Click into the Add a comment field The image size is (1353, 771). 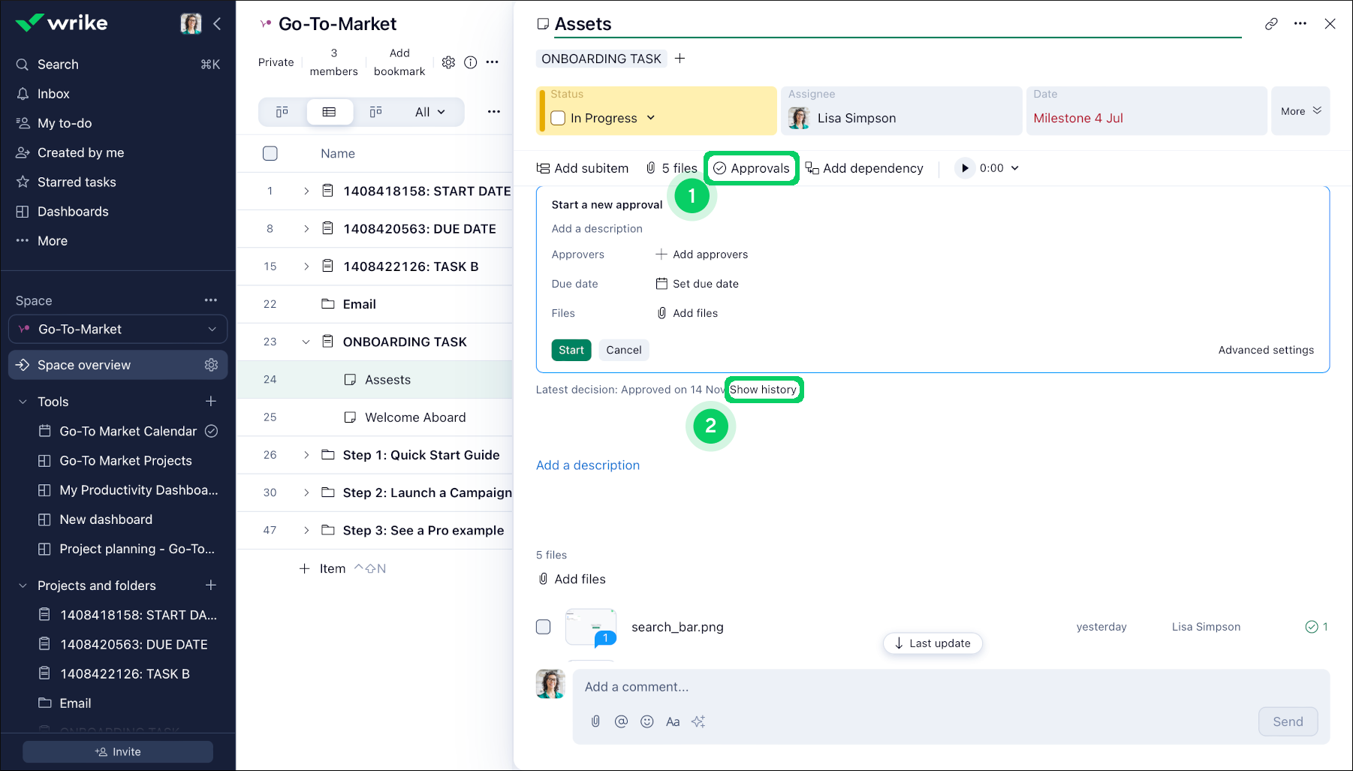click(x=901, y=687)
